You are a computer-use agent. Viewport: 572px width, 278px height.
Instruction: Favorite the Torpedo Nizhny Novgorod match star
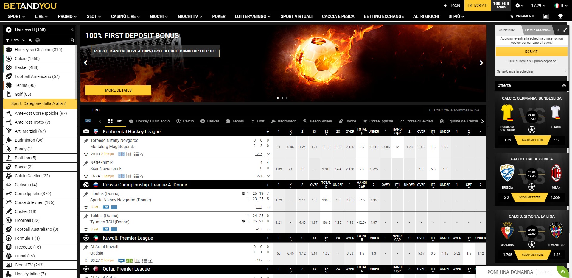tap(86, 154)
